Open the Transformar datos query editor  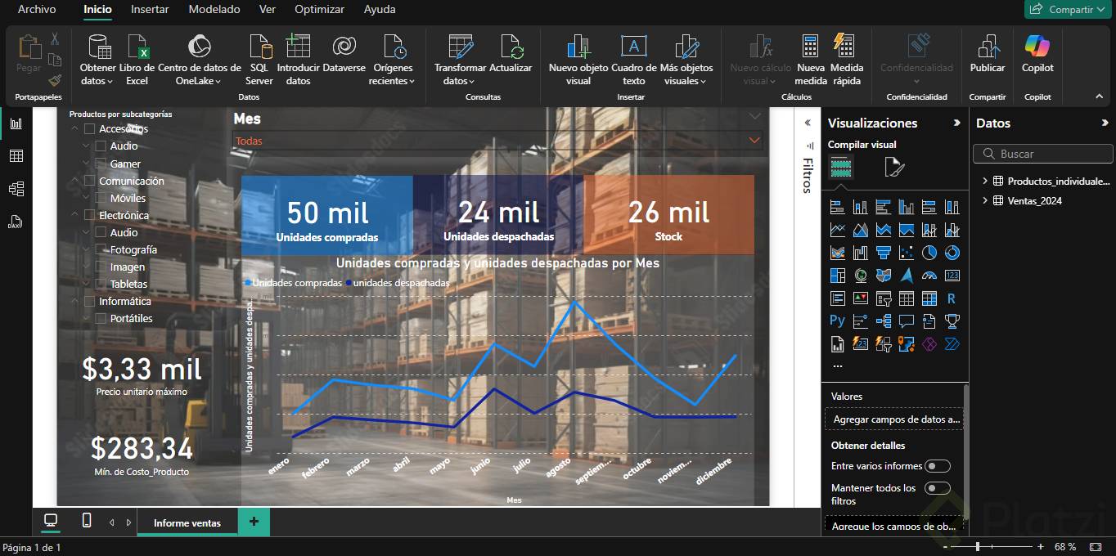[460, 59]
